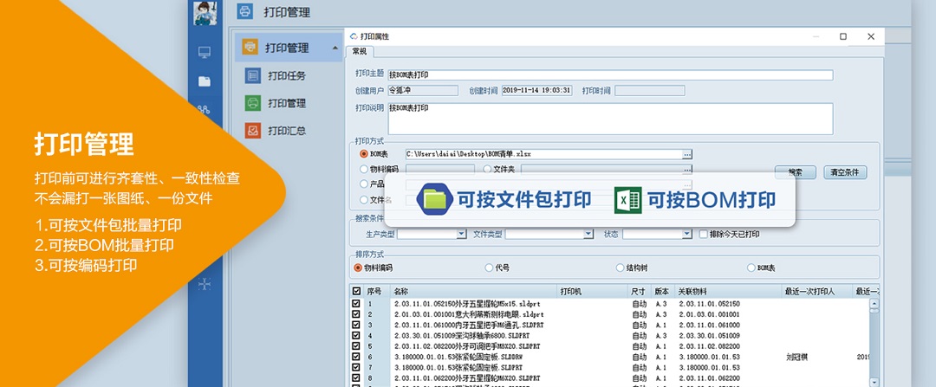Viewport: 936px width, 387px height.
Task: Click the user avatar in the sidebar
Action: coord(205,12)
